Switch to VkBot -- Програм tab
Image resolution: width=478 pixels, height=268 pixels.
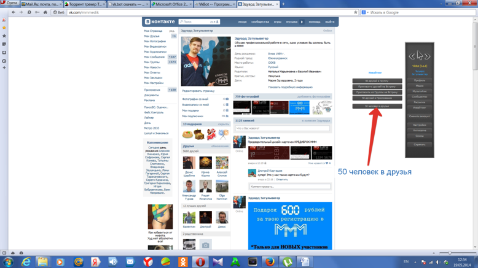(x=215, y=4)
